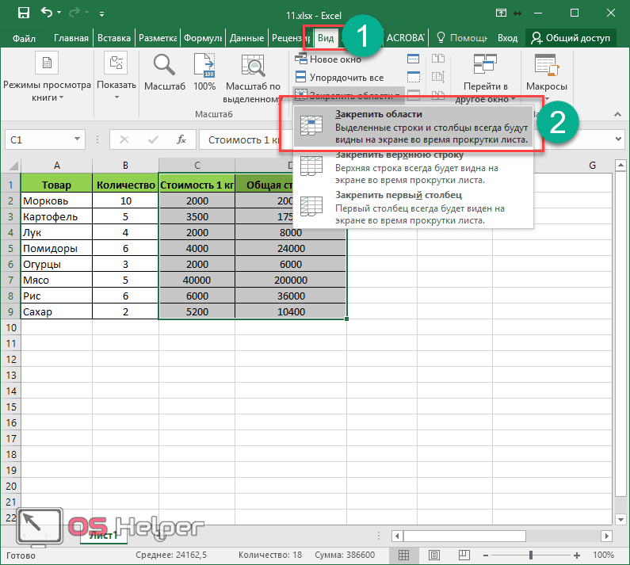Open the Show (Показать) group button
630x565 pixels.
[x=116, y=76]
